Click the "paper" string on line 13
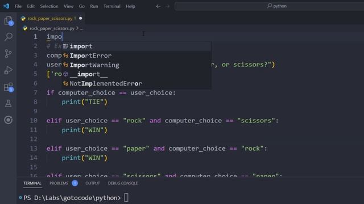The image size is (364, 204). coord(136,148)
